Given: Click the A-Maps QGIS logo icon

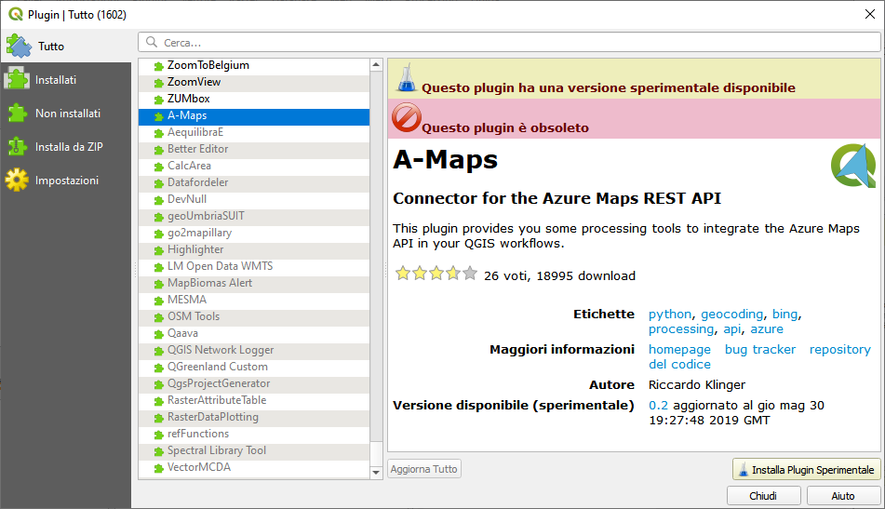Looking at the screenshot, I should coord(852,166).
